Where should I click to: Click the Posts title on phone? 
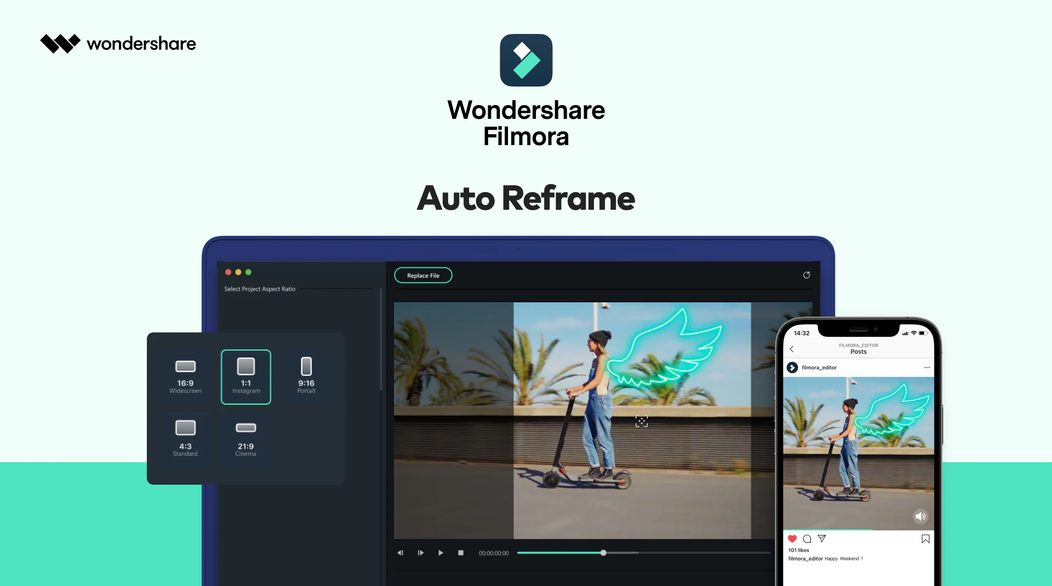[x=859, y=352]
